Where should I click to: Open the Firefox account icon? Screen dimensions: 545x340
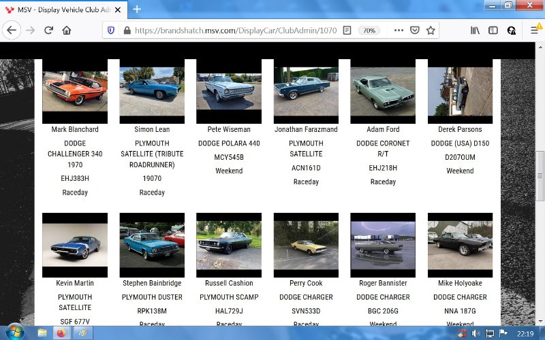511,31
